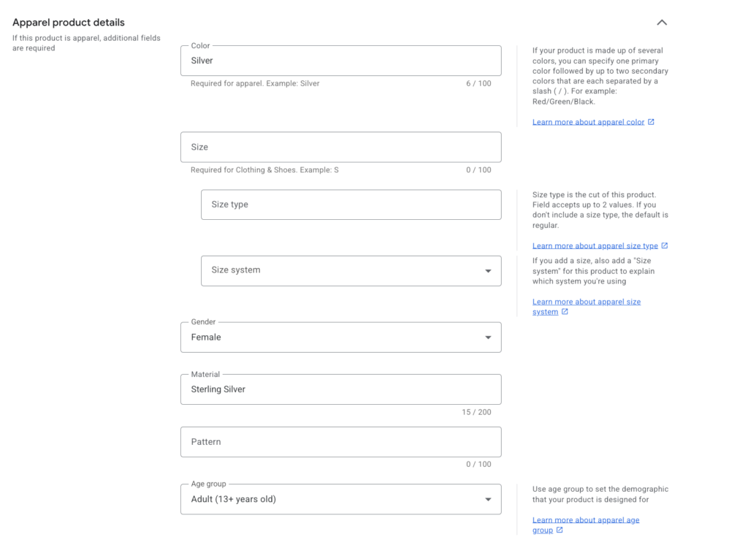Click the Size system field label
The width and height of the screenshot is (748, 537).
pyautogui.click(x=236, y=270)
